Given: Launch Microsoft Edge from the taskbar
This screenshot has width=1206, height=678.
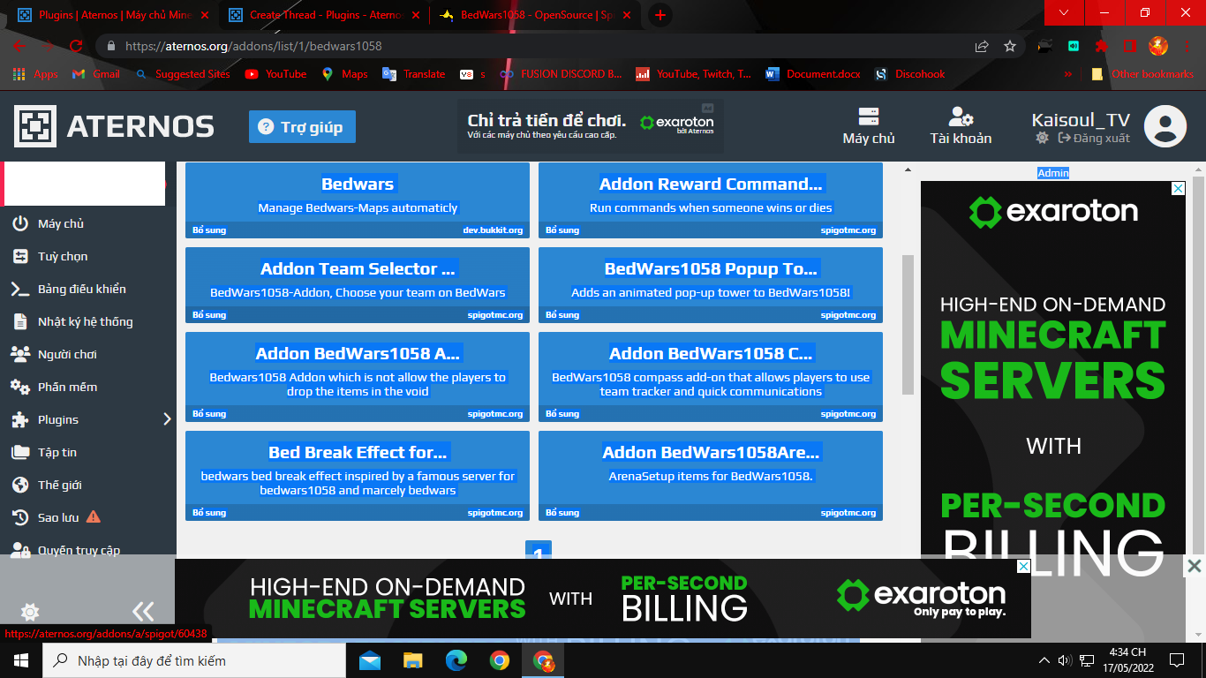Looking at the screenshot, I should pyautogui.click(x=456, y=660).
